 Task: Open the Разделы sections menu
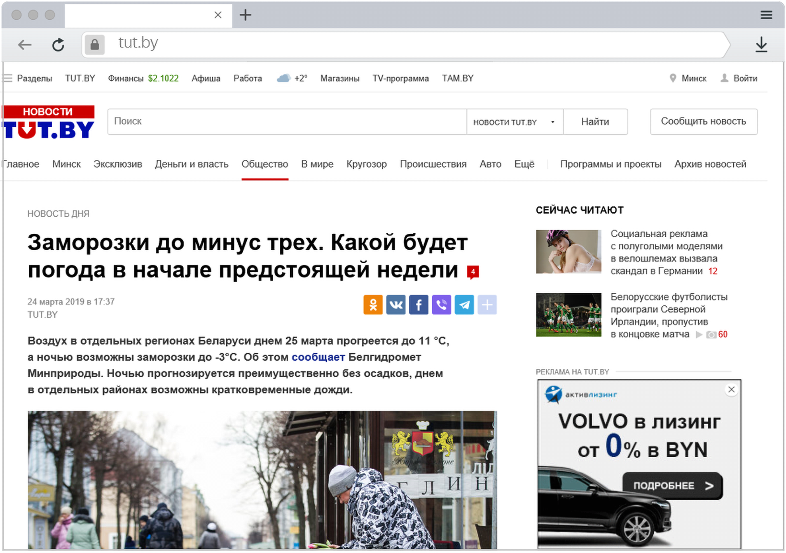(27, 78)
